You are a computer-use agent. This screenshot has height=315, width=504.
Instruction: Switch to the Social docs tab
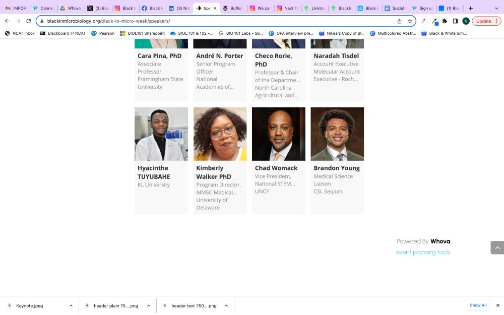tap(395, 9)
